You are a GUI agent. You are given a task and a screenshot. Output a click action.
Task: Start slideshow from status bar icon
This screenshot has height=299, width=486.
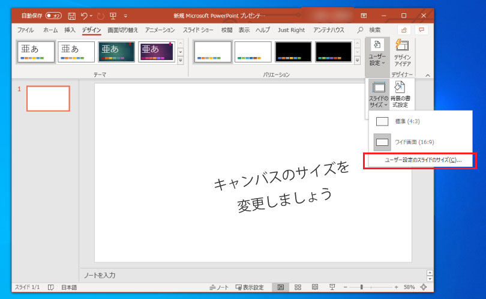[332, 288]
